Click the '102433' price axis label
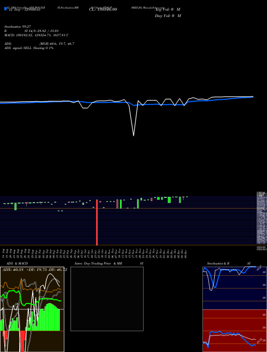 [x=261, y=247]
